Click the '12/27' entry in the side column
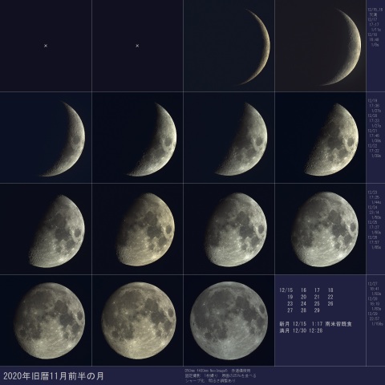 point(373,284)
